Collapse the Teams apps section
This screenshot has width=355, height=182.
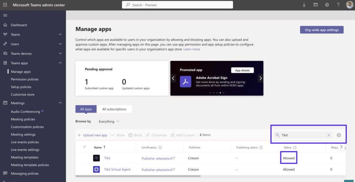[x=60, y=63]
